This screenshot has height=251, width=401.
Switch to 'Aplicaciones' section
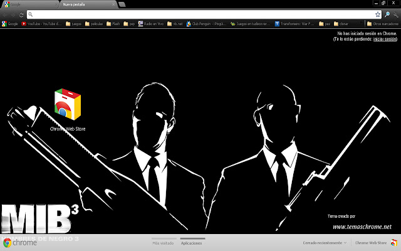coord(192,243)
